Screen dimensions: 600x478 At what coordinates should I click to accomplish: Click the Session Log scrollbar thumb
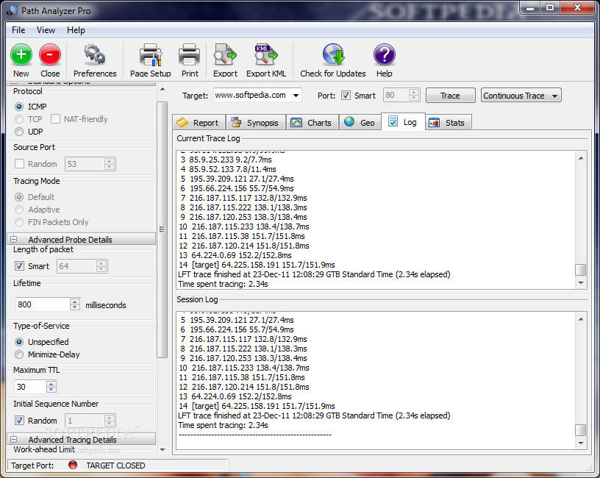580,430
